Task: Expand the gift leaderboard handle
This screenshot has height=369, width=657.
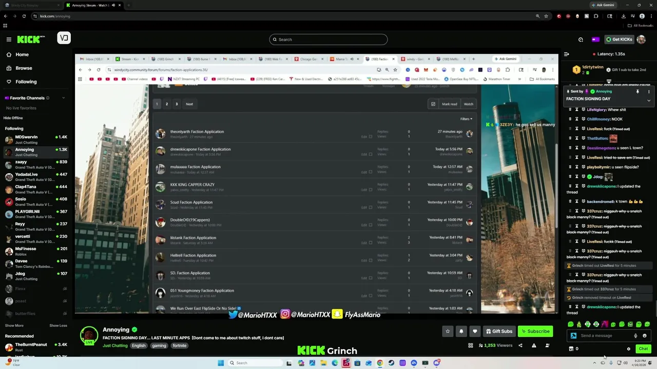Action: (609, 81)
